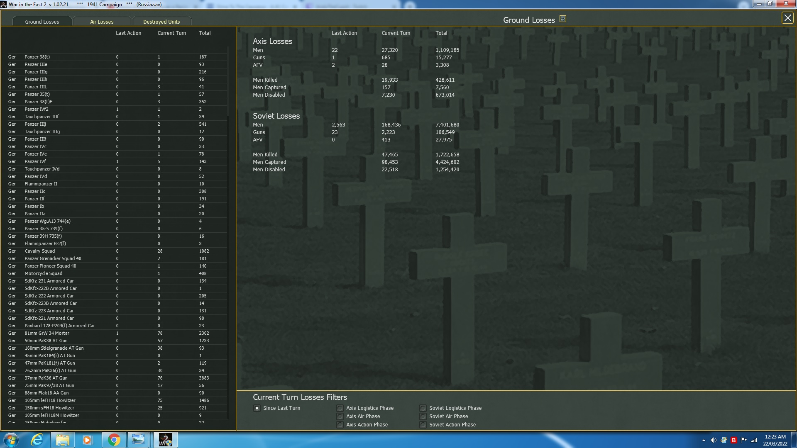
Task: Select the Panzer Wg.A13 744(e) row
Action: (117, 222)
